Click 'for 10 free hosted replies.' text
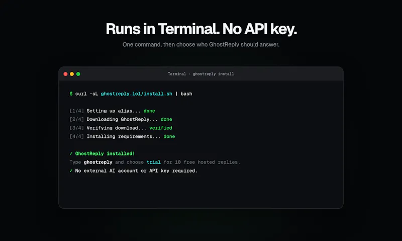The image size is (402, 241). tap(202, 162)
